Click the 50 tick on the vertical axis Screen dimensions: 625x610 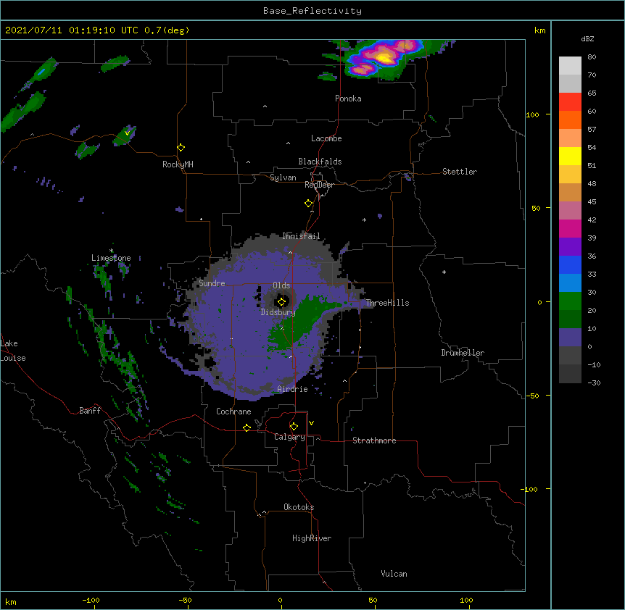click(x=536, y=208)
